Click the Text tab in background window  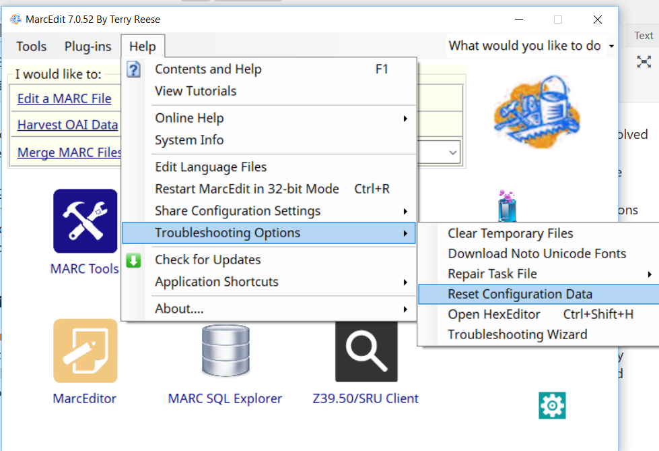(x=644, y=35)
